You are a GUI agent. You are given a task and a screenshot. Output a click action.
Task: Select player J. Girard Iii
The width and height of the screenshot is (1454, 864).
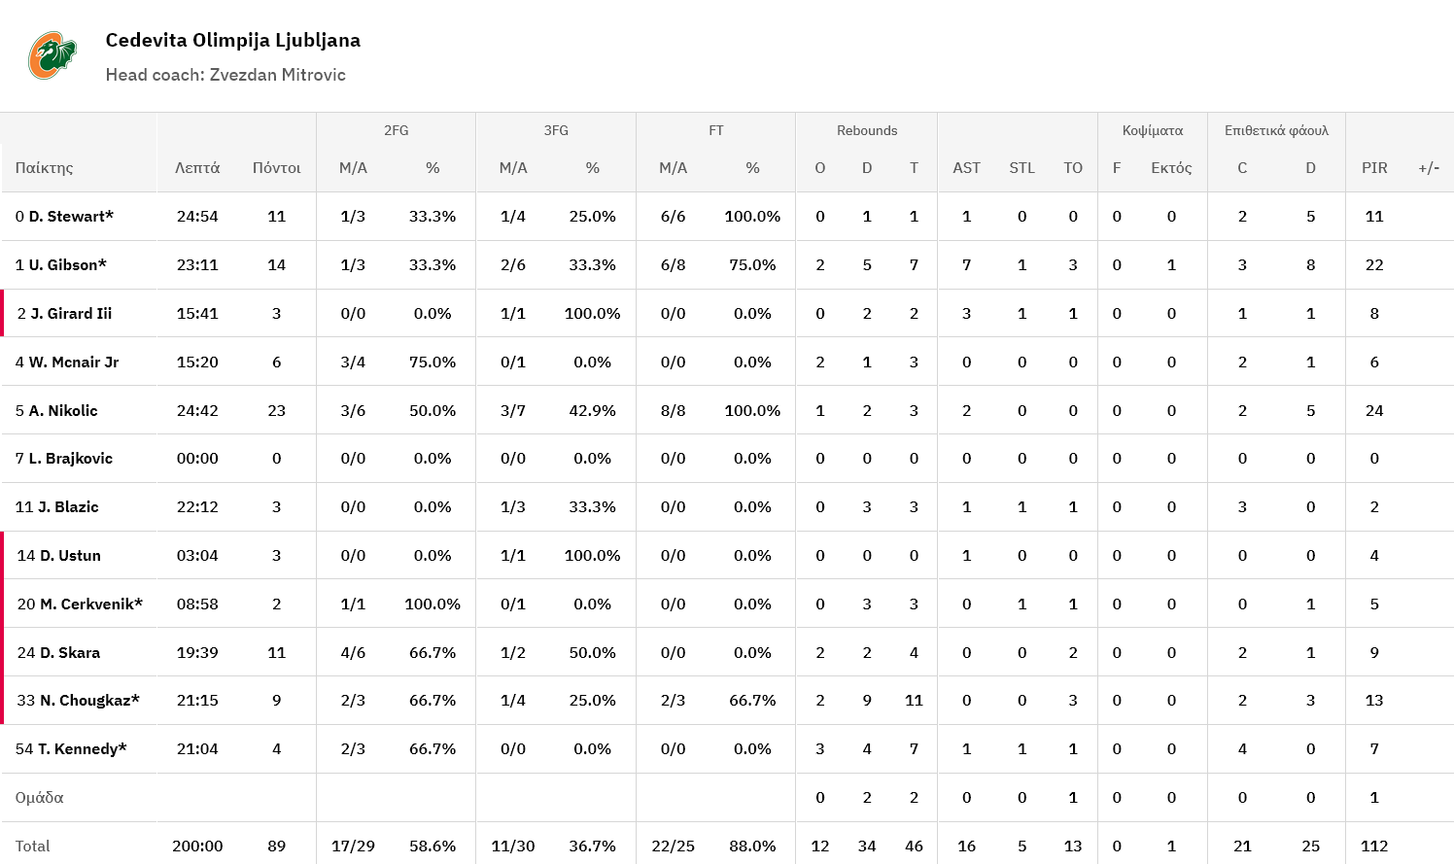click(x=71, y=314)
